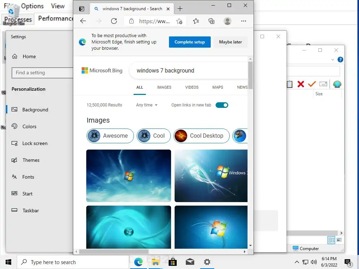Open Microsoft Store from taskbar
The height and width of the screenshot is (269, 359).
tap(172, 262)
